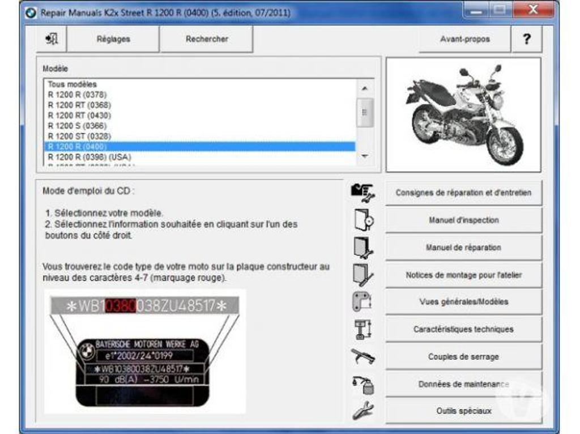Open the Réglages settings
Image resolution: width=580 pixels, height=434 pixels.
coord(113,39)
